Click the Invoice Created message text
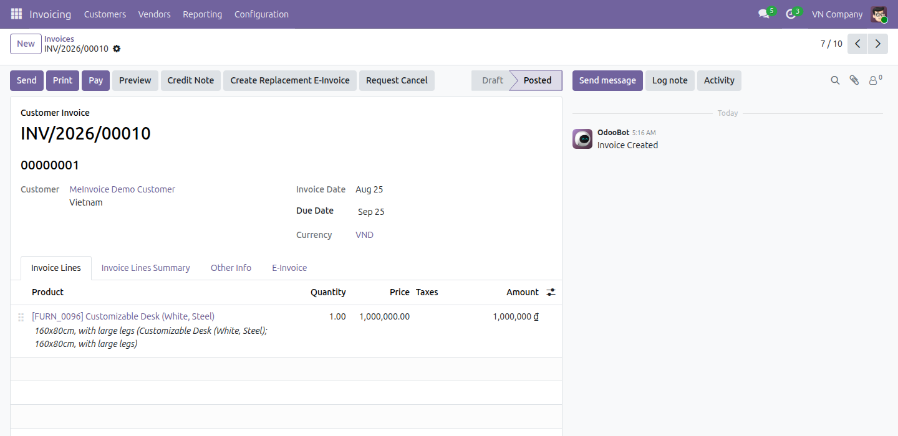The height and width of the screenshot is (436, 898). point(627,145)
